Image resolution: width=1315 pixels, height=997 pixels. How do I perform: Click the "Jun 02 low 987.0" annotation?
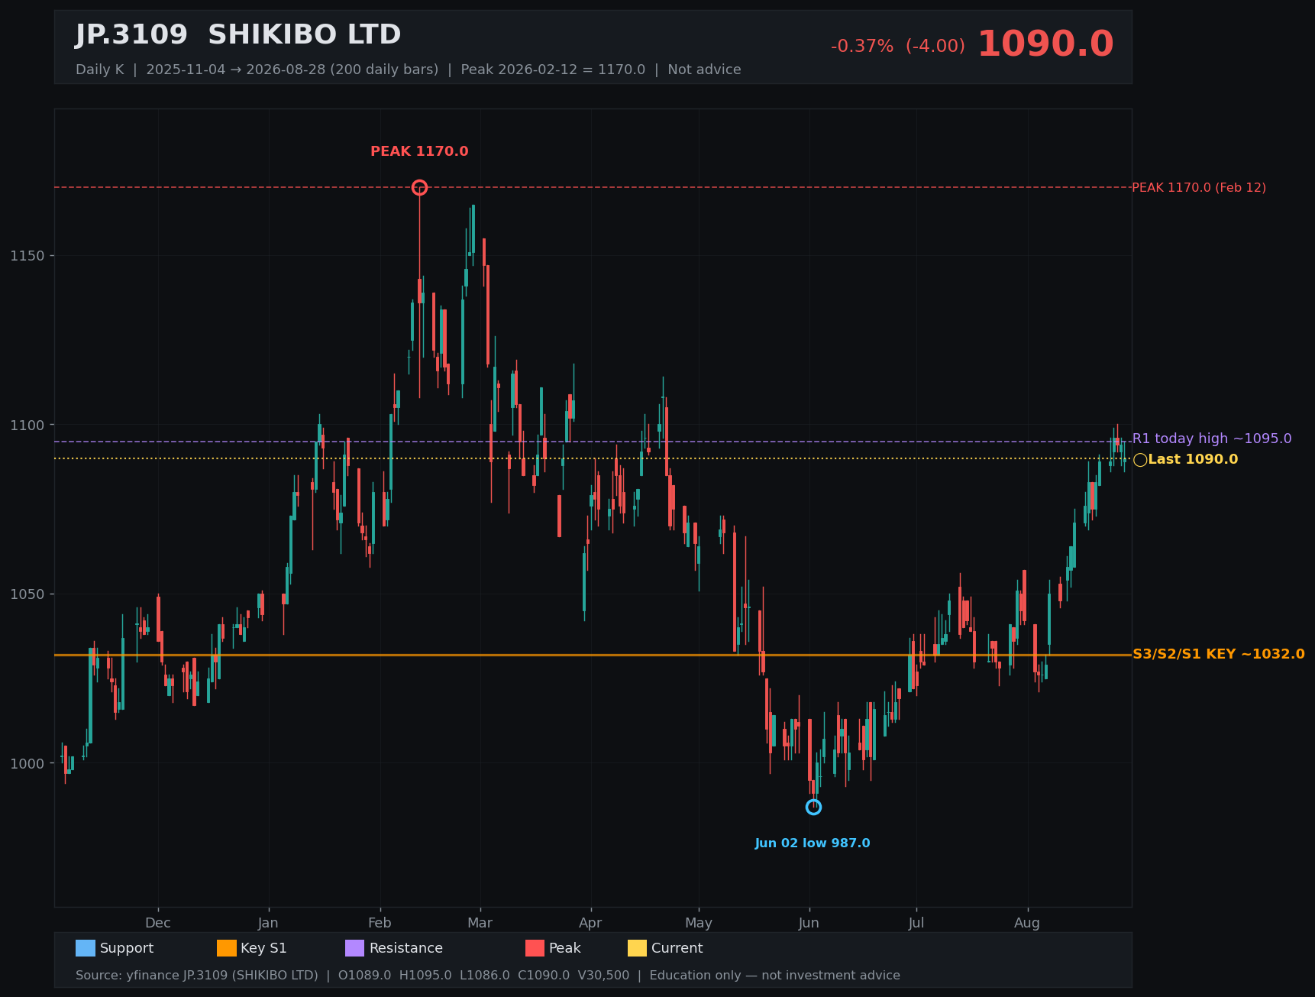click(x=813, y=843)
